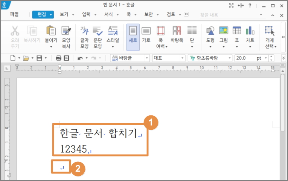Open the 파일 menu

point(14,14)
